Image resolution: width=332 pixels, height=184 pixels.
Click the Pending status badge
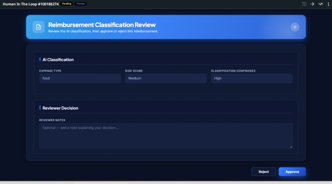[x=67, y=4]
